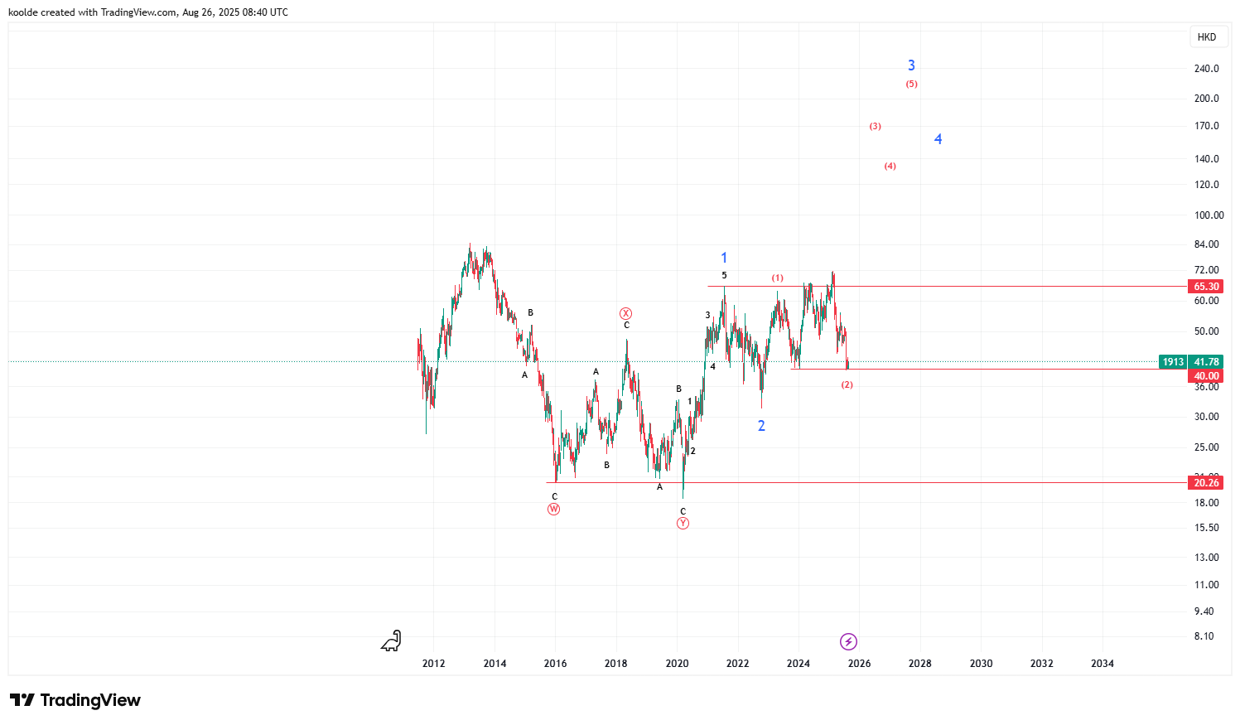Click the 65.30 red price label
The height and width of the screenshot is (725, 1240).
point(1206,287)
